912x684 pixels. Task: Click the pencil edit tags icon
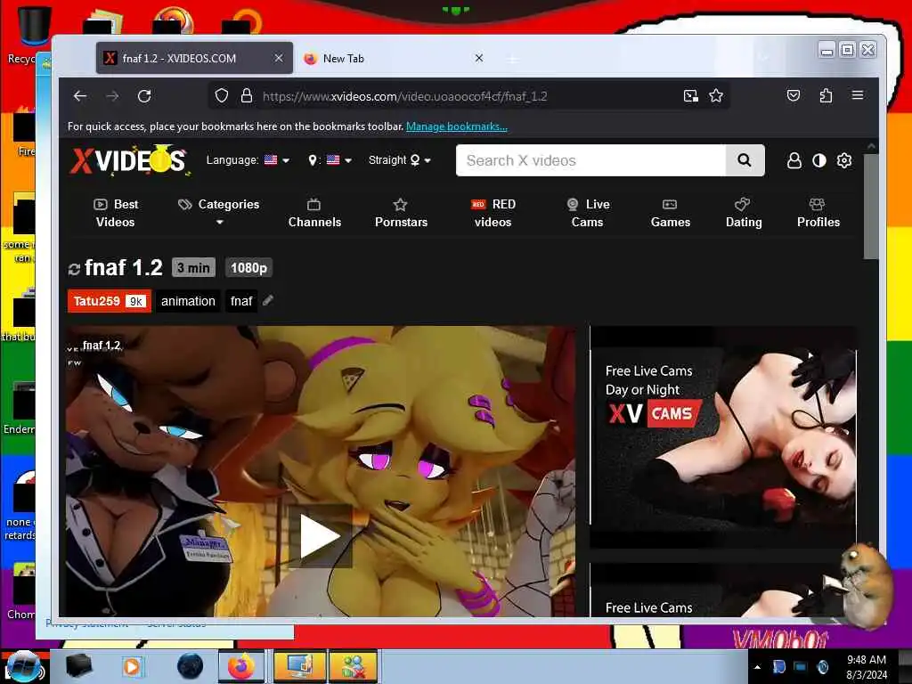pos(267,301)
